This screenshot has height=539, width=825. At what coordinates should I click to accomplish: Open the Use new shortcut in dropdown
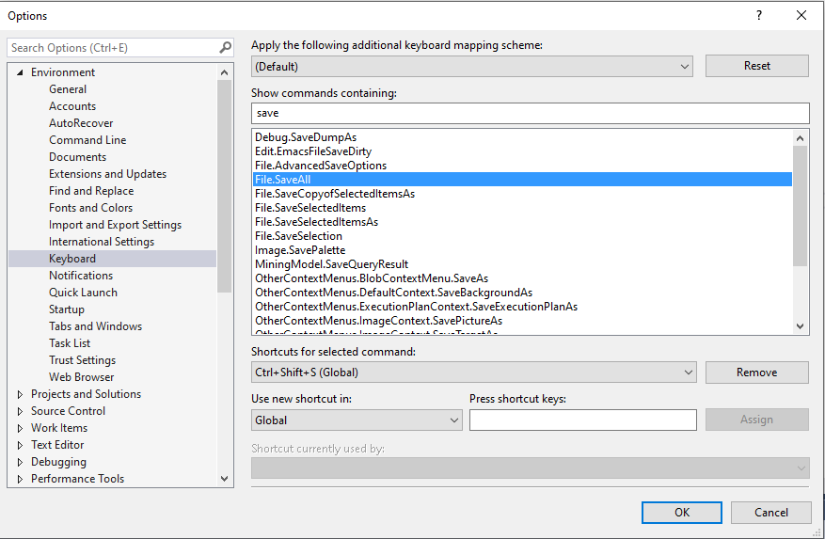click(357, 420)
